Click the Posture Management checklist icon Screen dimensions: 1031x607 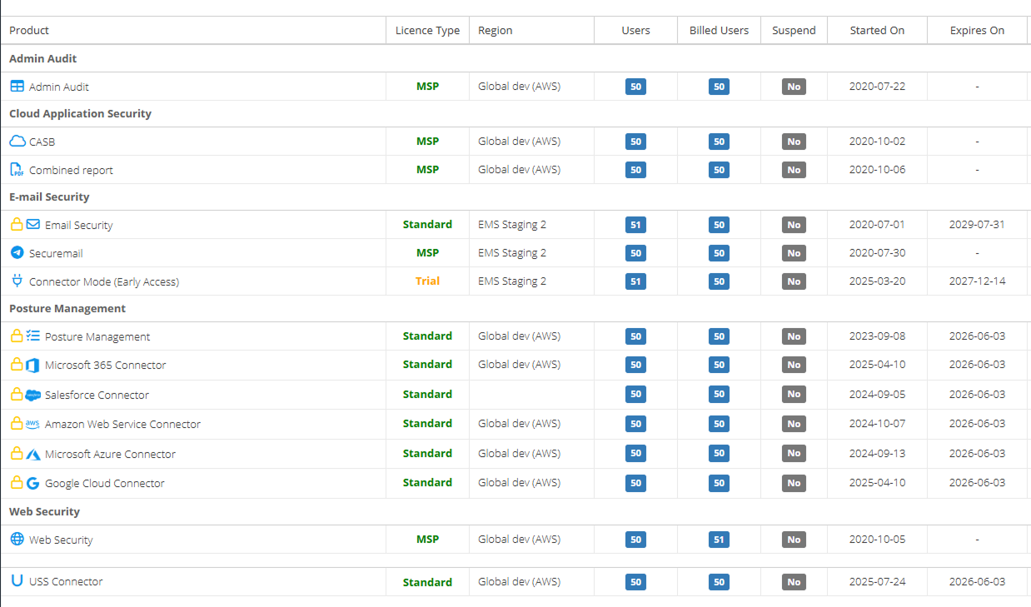click(33, 336)
